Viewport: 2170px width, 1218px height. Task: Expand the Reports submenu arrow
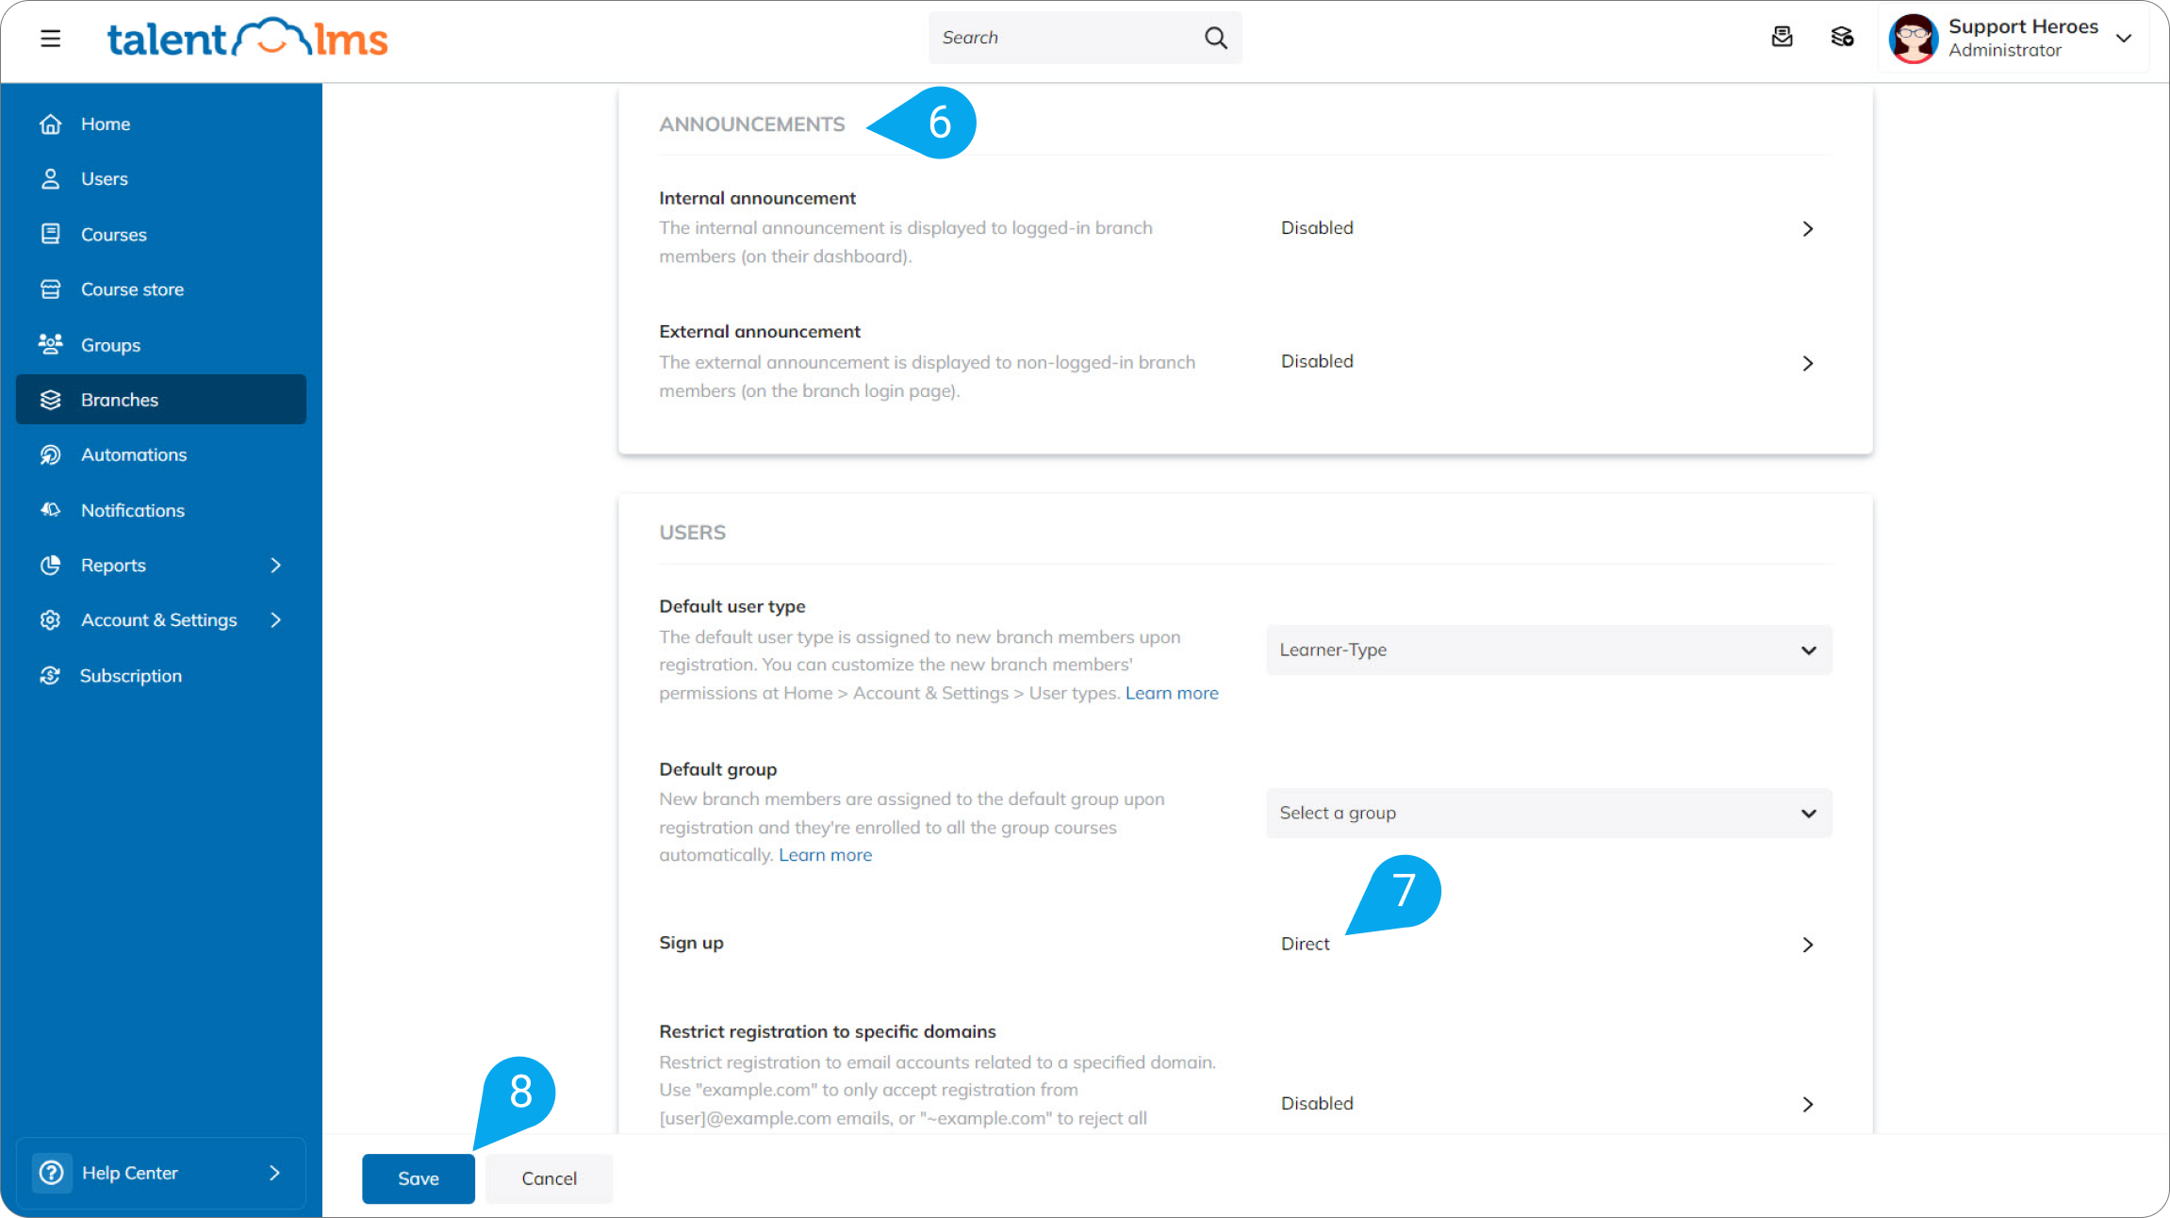[x=275, y=565]
